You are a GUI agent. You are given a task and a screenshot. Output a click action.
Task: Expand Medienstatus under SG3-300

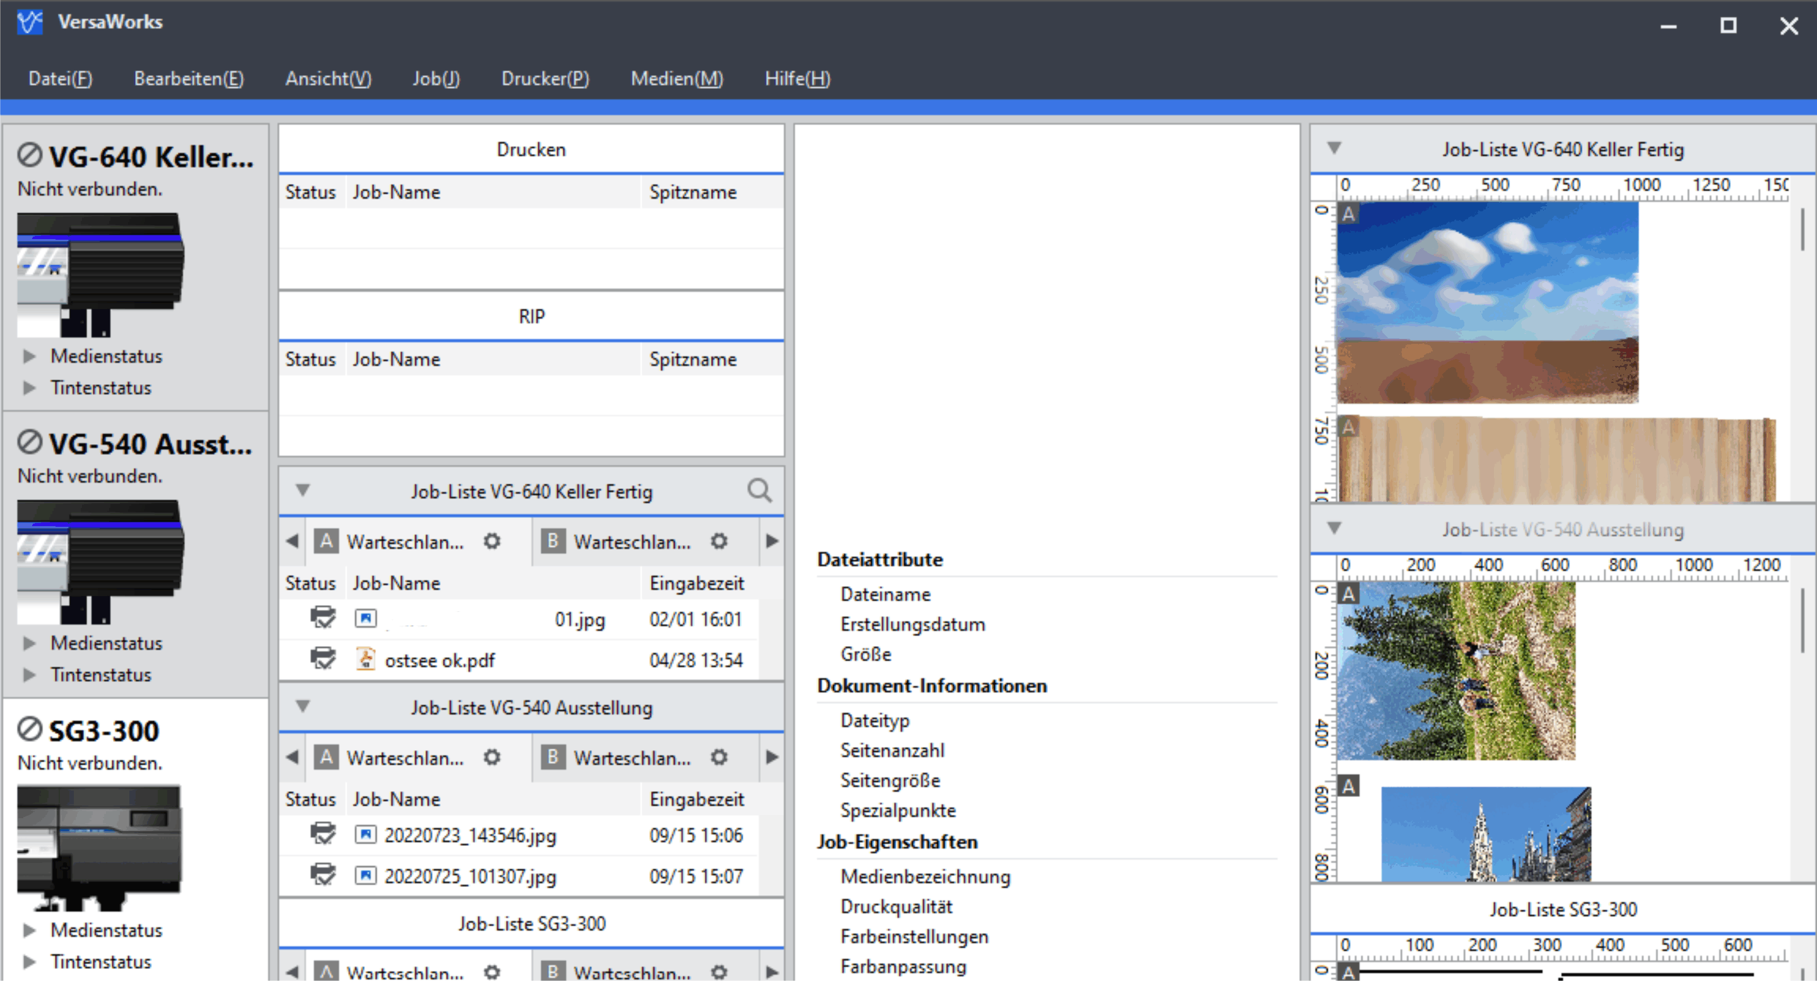coord(30,931)
